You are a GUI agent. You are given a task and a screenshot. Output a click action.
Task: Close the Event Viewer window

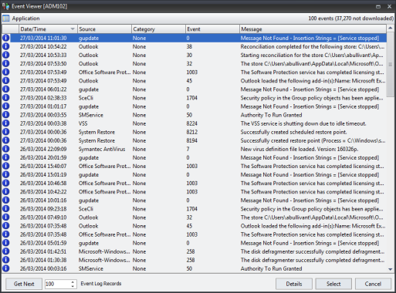pyautogui.click(x=389, y=6)
